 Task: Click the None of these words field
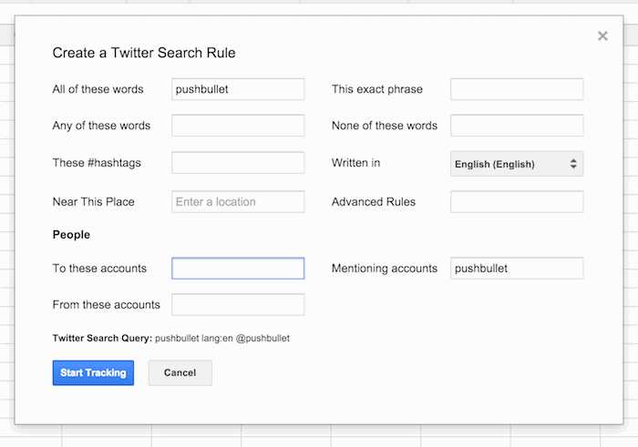(x=517, y=125)
